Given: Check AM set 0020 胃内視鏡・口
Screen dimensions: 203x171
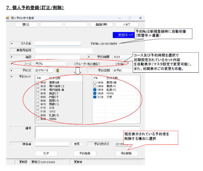Looking at the screenshot, I should pyautogui.click(x=38, y=86).
